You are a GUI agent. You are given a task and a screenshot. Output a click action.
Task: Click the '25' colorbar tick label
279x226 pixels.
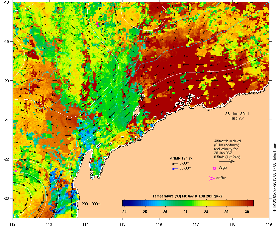pyautogui.click(x=145, y=212)
